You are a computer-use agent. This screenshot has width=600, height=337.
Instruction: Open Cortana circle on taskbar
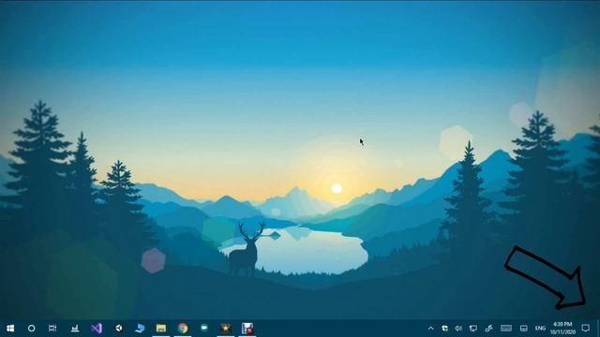tap(31, 329)
